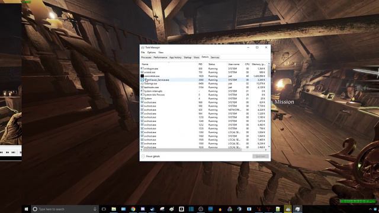Click next track in the left media player
This screenshot has height=213, width=379.
[14, 153]
